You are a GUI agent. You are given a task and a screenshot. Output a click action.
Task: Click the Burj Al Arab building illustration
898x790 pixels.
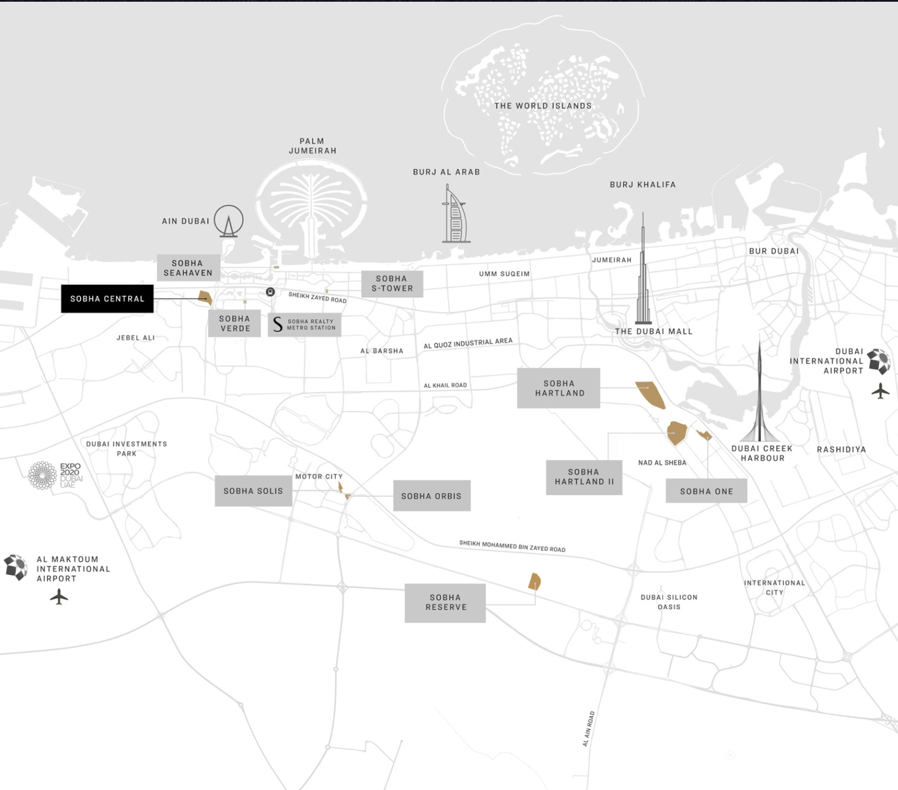(x=455, y=213)
